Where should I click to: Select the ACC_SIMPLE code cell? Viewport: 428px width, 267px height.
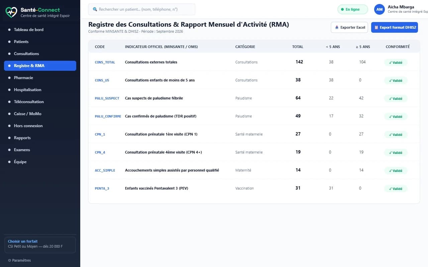105,171
